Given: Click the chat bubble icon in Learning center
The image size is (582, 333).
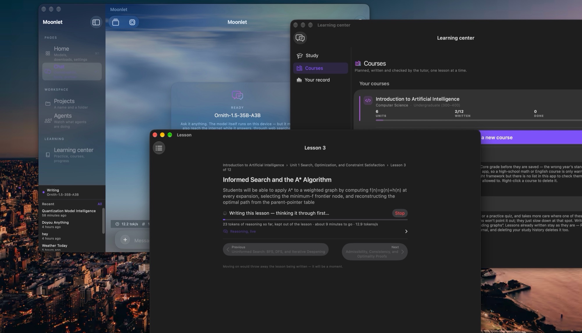Looking at the screenshot, I should coord(300,38).
